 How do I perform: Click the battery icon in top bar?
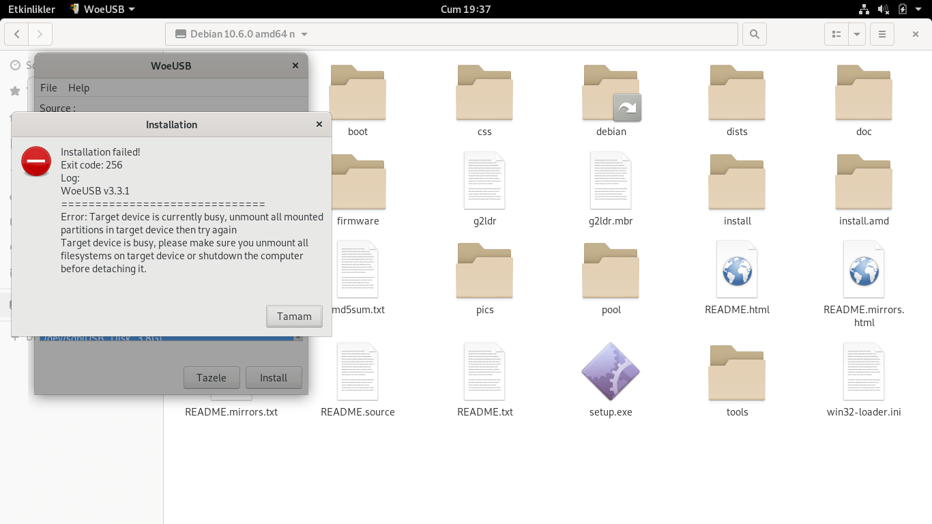[903, 9]
